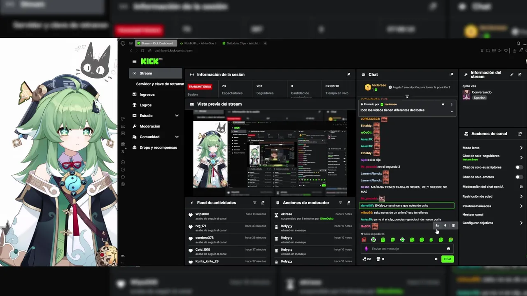Click the dashboard.kick.com address bar
The width and height of the screenshot is (527, 296).
pyautogui.click(x=173, y=51)
